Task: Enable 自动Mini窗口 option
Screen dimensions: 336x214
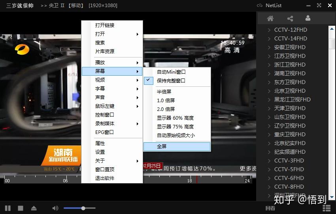Action: point(171,72)
